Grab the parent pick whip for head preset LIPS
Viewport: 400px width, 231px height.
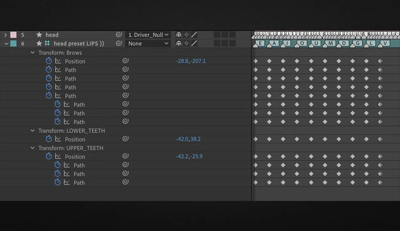[119, 43]
